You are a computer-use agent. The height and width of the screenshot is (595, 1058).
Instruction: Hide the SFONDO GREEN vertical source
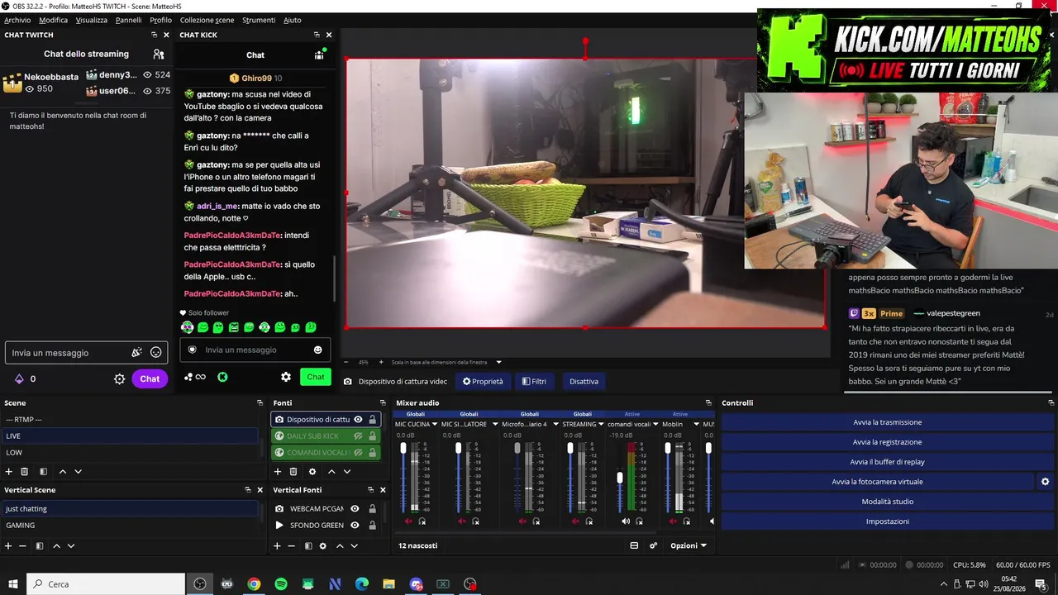pos(355,526)
